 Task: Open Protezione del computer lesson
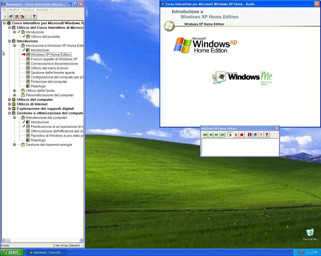click(49, 81)
